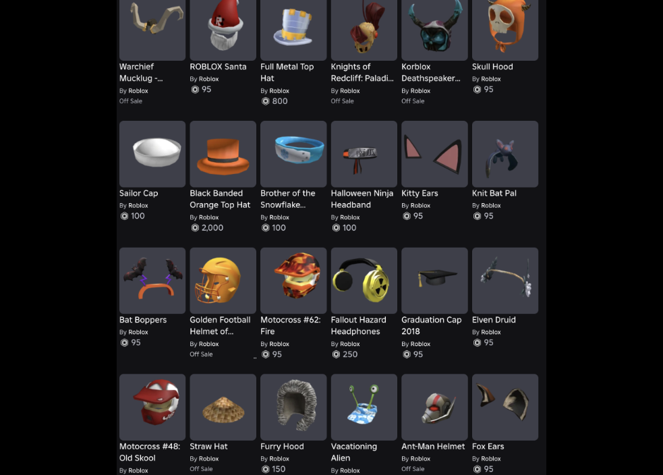Open Fallout Hazard Headphones thumbnail
663x475 pixels.
(x=364, y=281)
